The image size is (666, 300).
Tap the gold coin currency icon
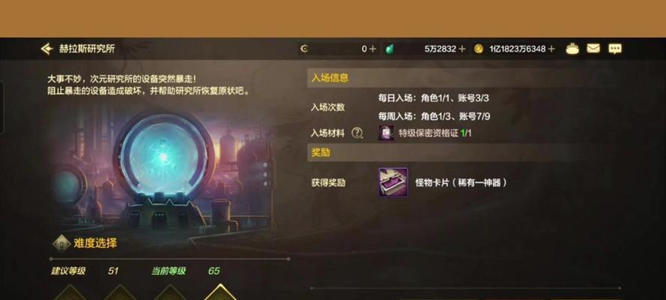point(479,49)
